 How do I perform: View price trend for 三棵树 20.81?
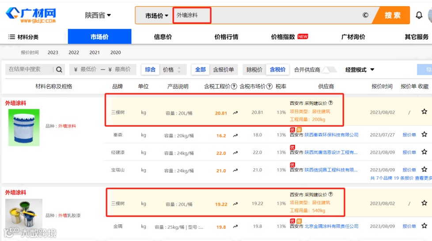(x=235, y=113)
